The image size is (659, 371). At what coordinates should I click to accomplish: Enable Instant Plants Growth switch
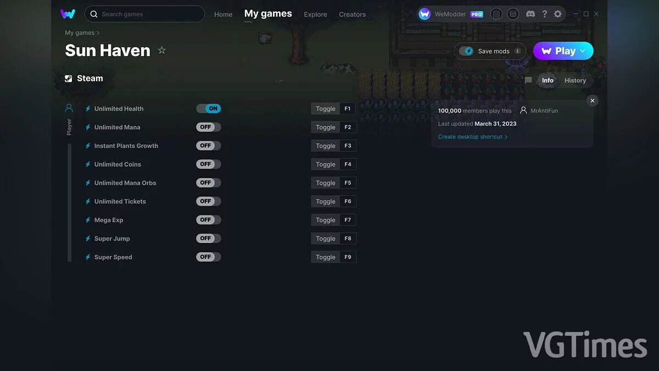tap(209, 146)
